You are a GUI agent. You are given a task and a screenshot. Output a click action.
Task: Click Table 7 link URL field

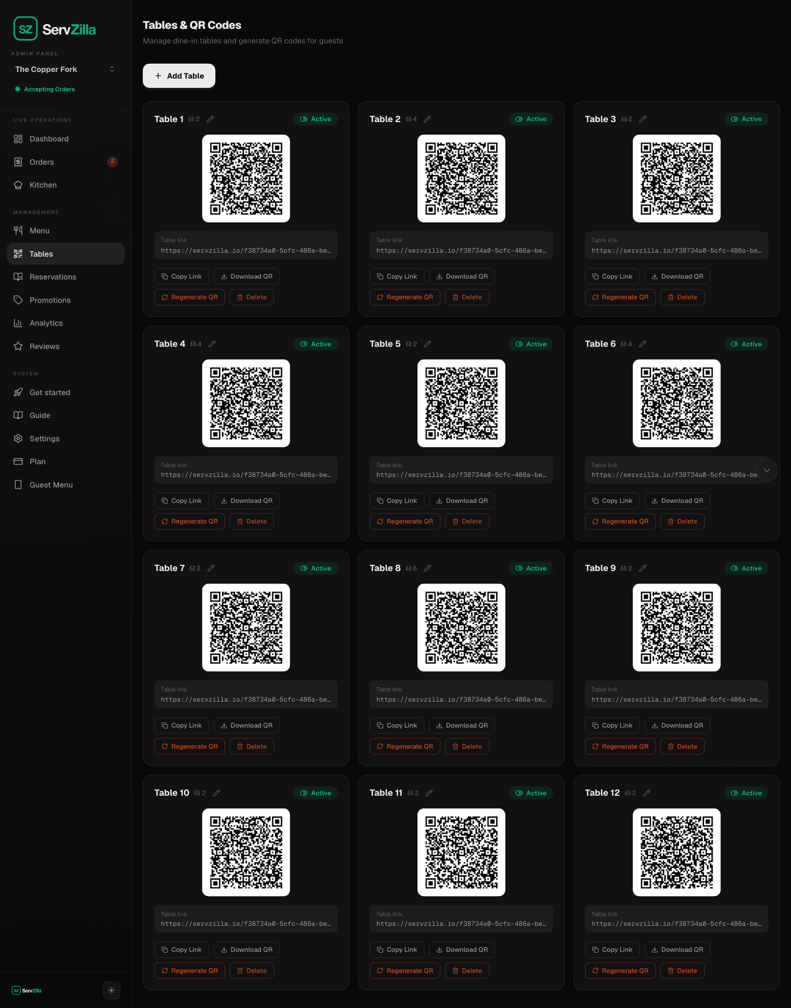(246, 694)
